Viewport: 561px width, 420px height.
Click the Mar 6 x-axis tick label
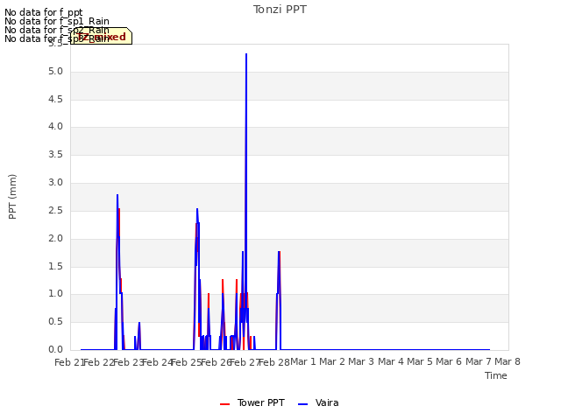pyautogui.click(x=449, y=361)
